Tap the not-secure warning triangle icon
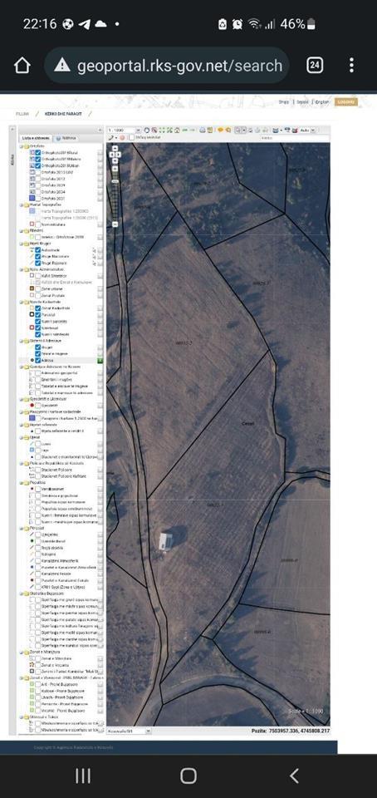Screen dimensions: 377x798 coord(62,65)
